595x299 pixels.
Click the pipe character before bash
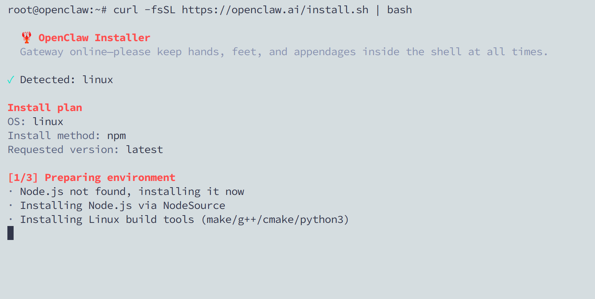[378, 10]
